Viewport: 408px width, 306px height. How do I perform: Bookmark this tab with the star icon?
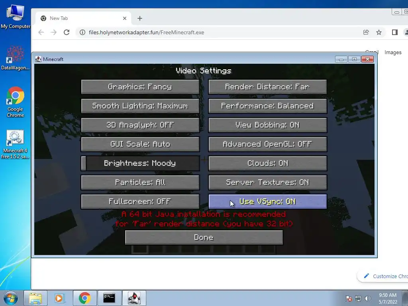coord(379,32)
